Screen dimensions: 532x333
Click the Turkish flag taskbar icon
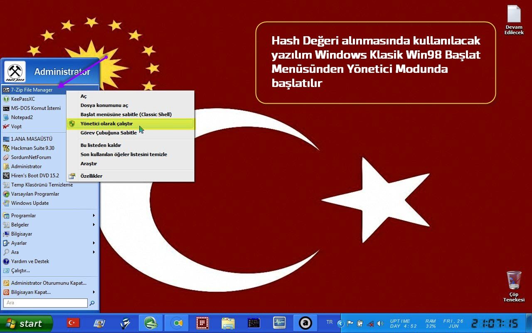[x=73, y=323]
